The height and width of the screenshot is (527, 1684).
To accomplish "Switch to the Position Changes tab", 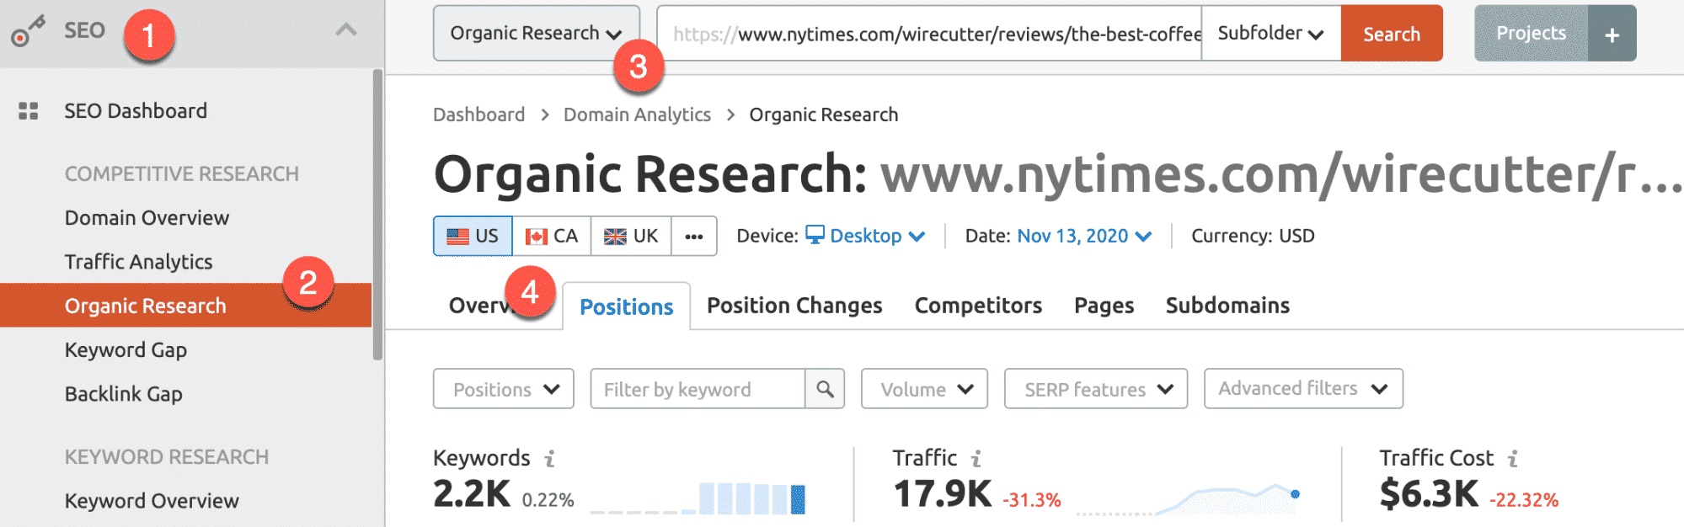I will (794, 306).
